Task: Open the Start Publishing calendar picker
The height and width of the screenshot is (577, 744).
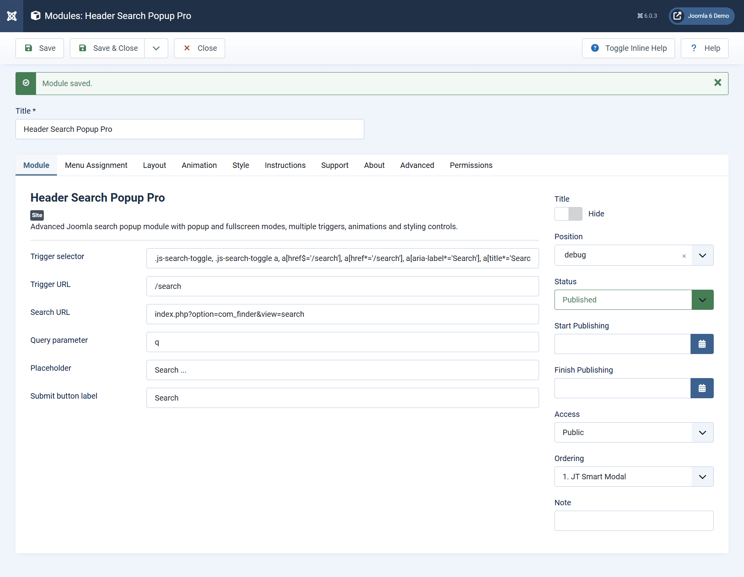Action: (702, 344)
